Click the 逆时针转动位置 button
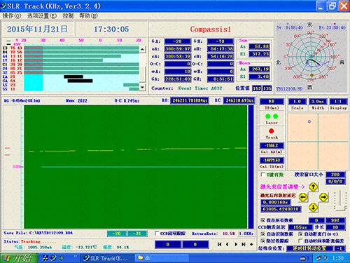 pos(309,248)
